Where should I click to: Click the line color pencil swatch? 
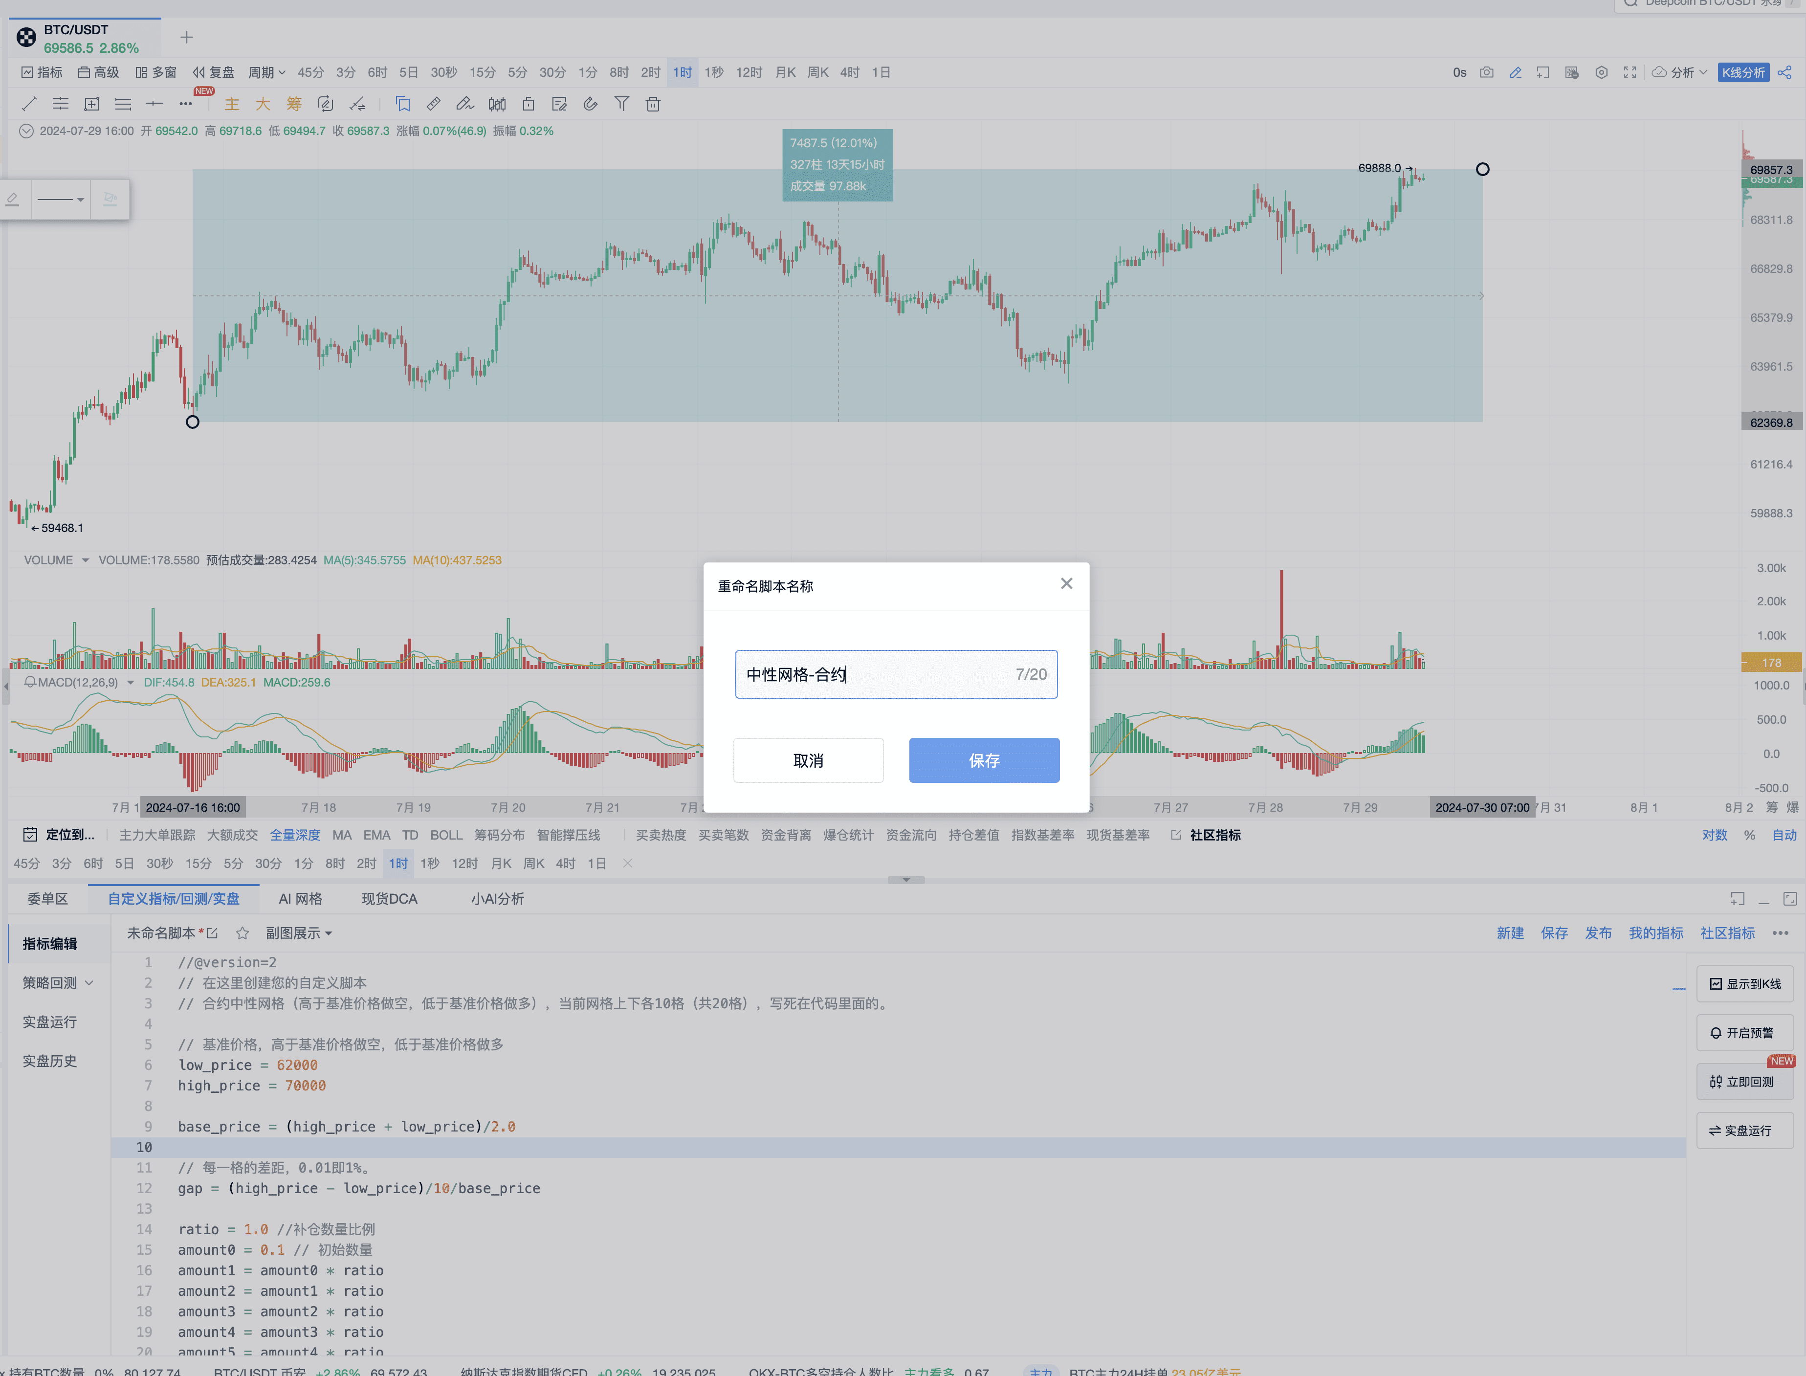[13, 199]
